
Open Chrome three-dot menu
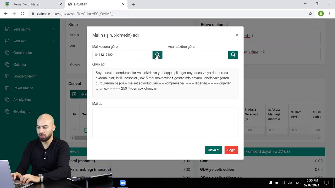tap(329, 14)
